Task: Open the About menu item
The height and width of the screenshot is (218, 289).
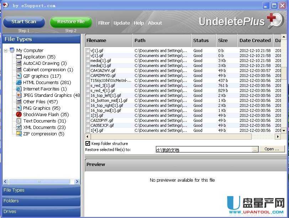Action: pos(155,23)
